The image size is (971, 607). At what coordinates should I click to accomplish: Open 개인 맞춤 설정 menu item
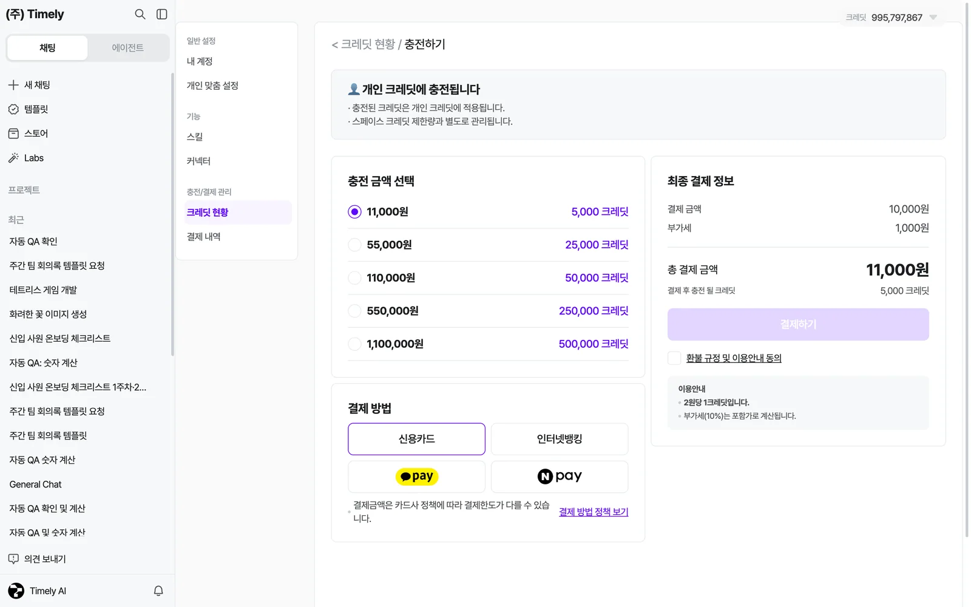(x=237, y=86)
